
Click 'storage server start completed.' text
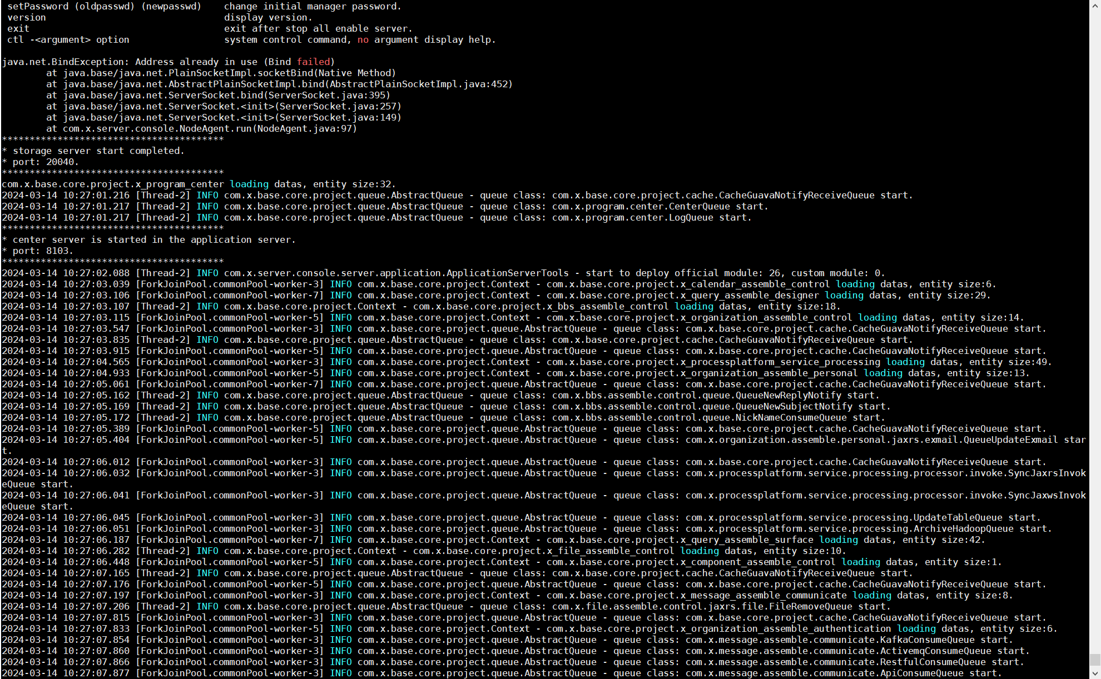click(x=98, y=151)
